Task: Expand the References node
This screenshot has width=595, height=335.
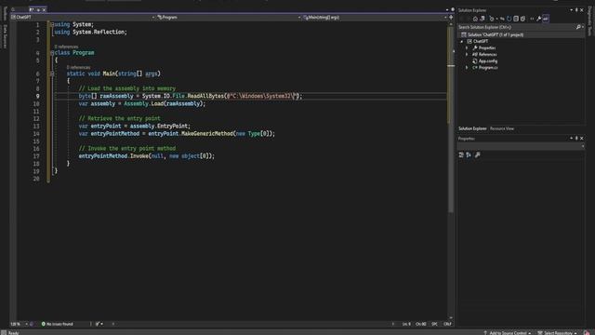Action: pos(467,54)
